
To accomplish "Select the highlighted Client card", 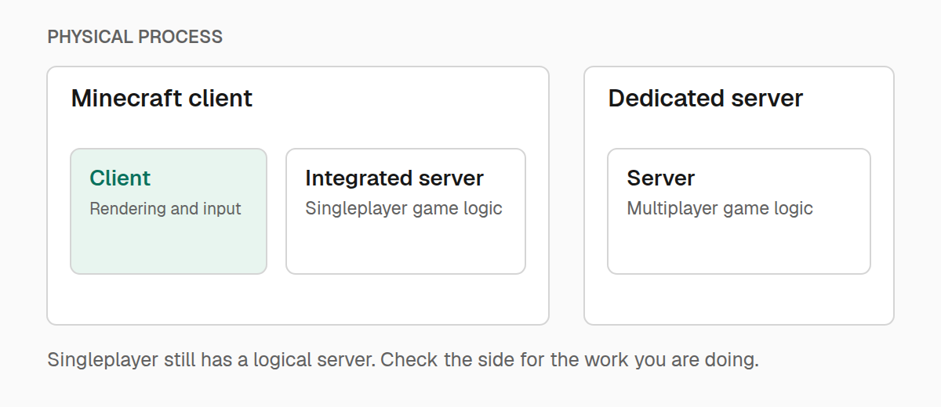I will tap(169, 211).
